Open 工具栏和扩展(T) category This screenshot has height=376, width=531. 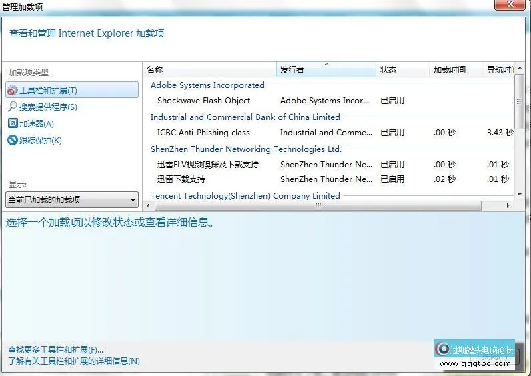[x=72, y=90]
